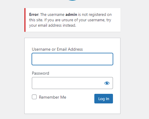The width and height of the screenshot is (149, 119).
Task: Click "this site" in the error message
Action: [36, 20]
